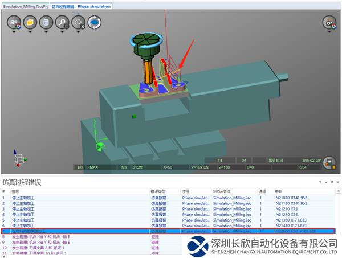Select highlighted error row 7
This screenshot has width=342, height=258.
click(x=80, y=231)
